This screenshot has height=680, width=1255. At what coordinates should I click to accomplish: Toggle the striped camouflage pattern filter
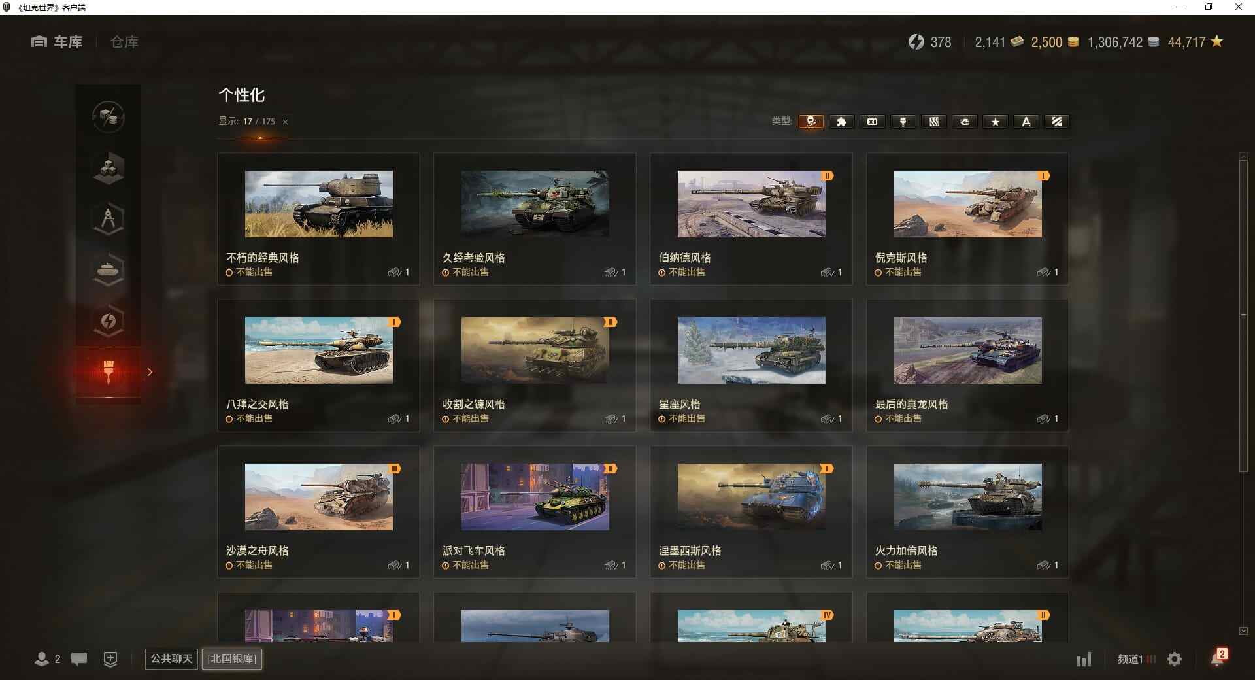coord(933,122)
